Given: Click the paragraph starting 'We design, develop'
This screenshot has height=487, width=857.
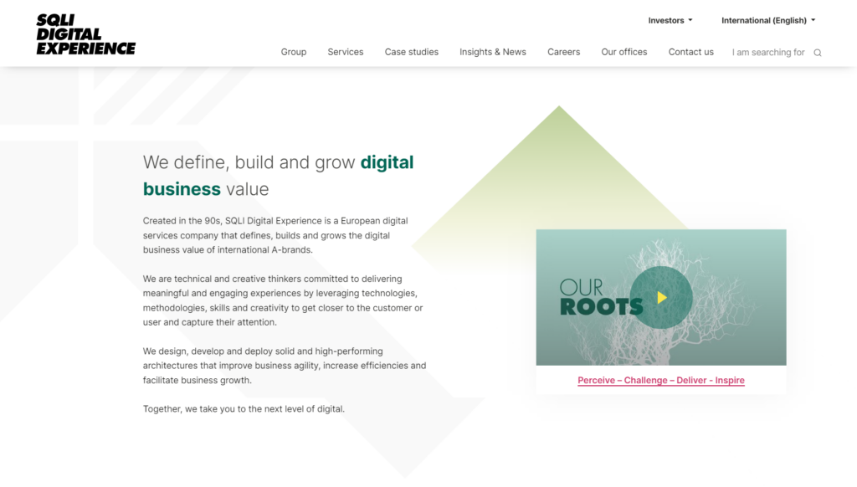Looking at the screenshot, I should [285, 366].
